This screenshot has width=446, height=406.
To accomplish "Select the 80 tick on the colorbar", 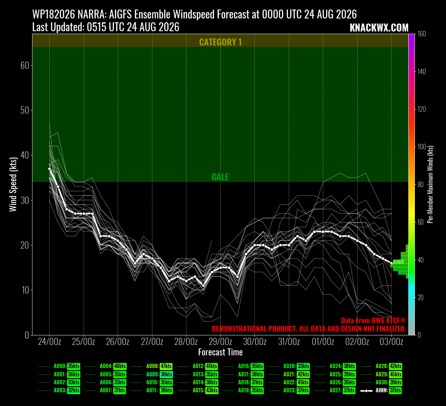I will [x=421, y=185].
